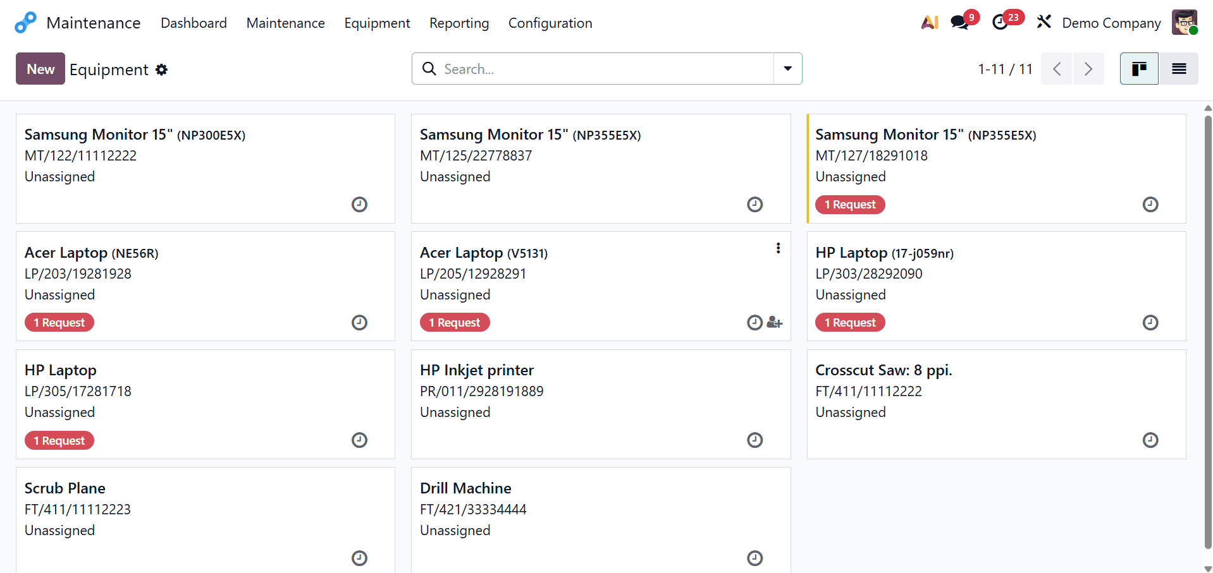The image size is (1213, 573).
Task: Focus the Search input field
Action: [607, 69]
